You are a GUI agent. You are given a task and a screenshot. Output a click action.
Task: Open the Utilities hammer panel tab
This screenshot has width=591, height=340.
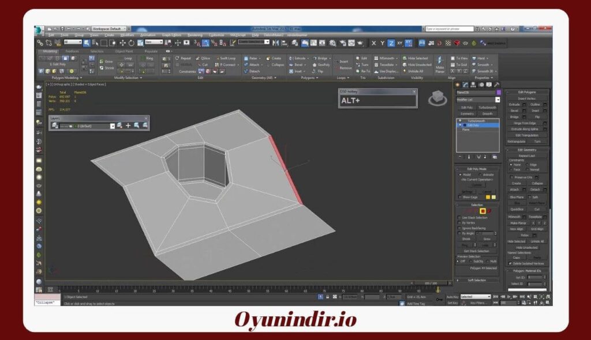tap(497, 85)
